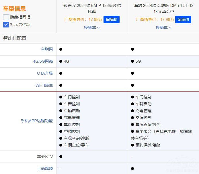
Task: Click 领克07 厂商指导价 17.98万 price
Action: coord(83,19)
